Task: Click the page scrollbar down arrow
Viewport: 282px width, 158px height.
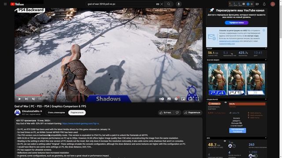Action: pyautogui.click(x=280, y=157)
